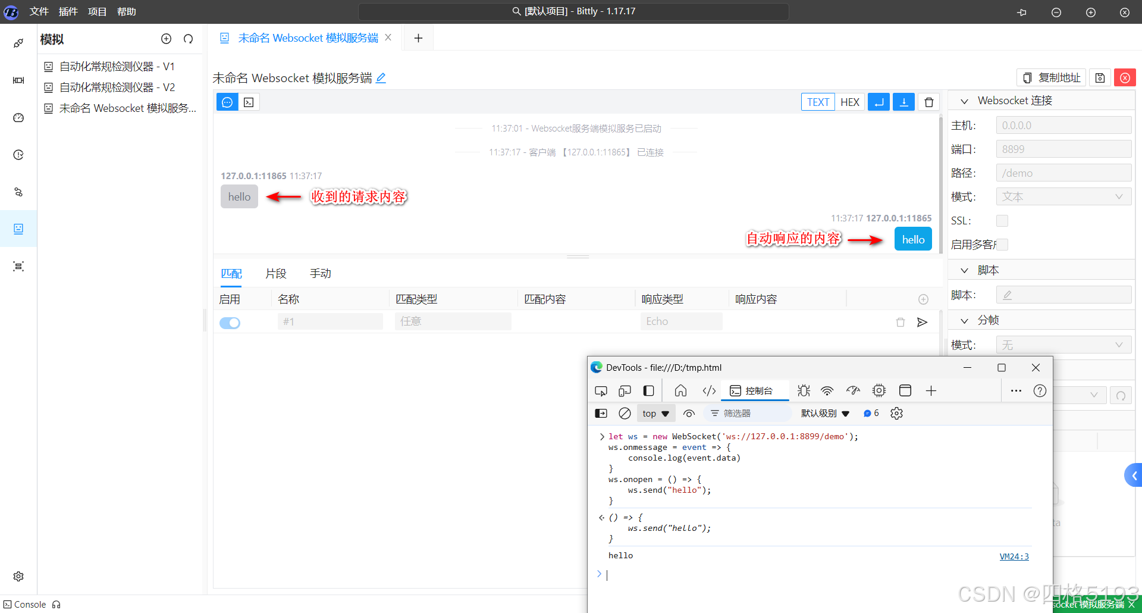Click the 复制地址 button
Screen dimensions: 1142x613
[1052, 78]
